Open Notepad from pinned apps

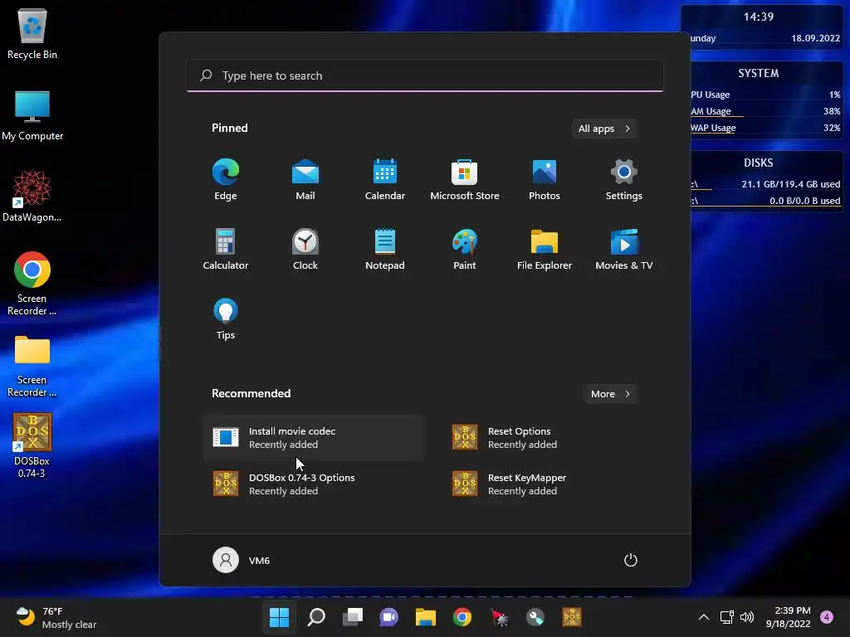tap(385, 249)
